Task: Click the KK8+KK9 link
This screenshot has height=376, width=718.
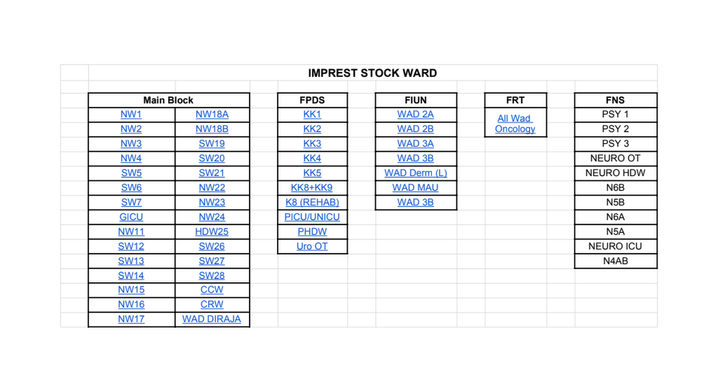Action: (x=312, y=188)
